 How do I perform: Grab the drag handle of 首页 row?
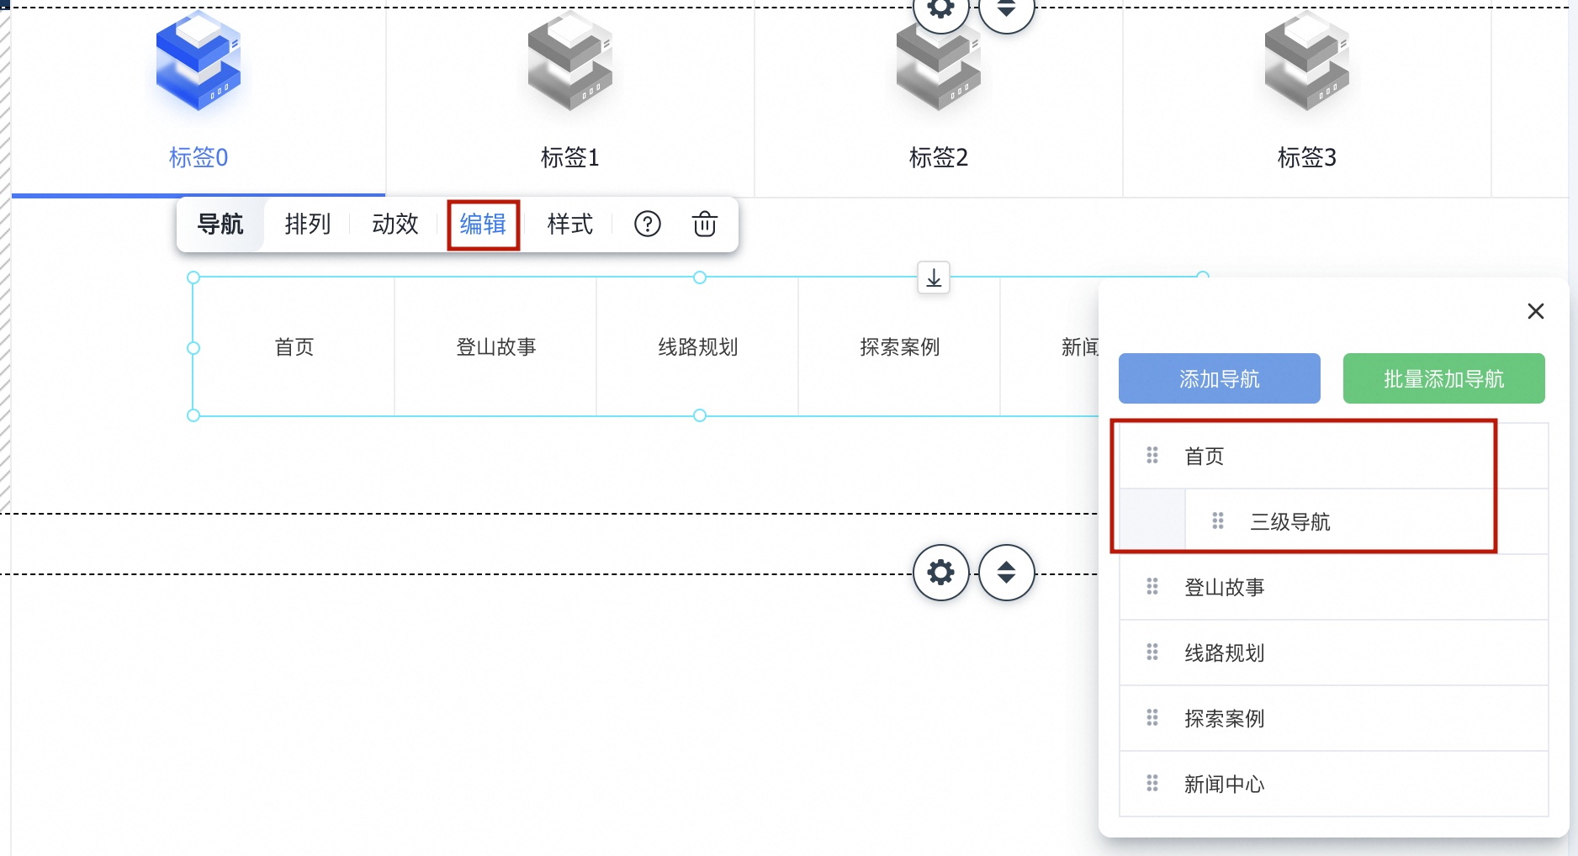(x=1152, y=456)
